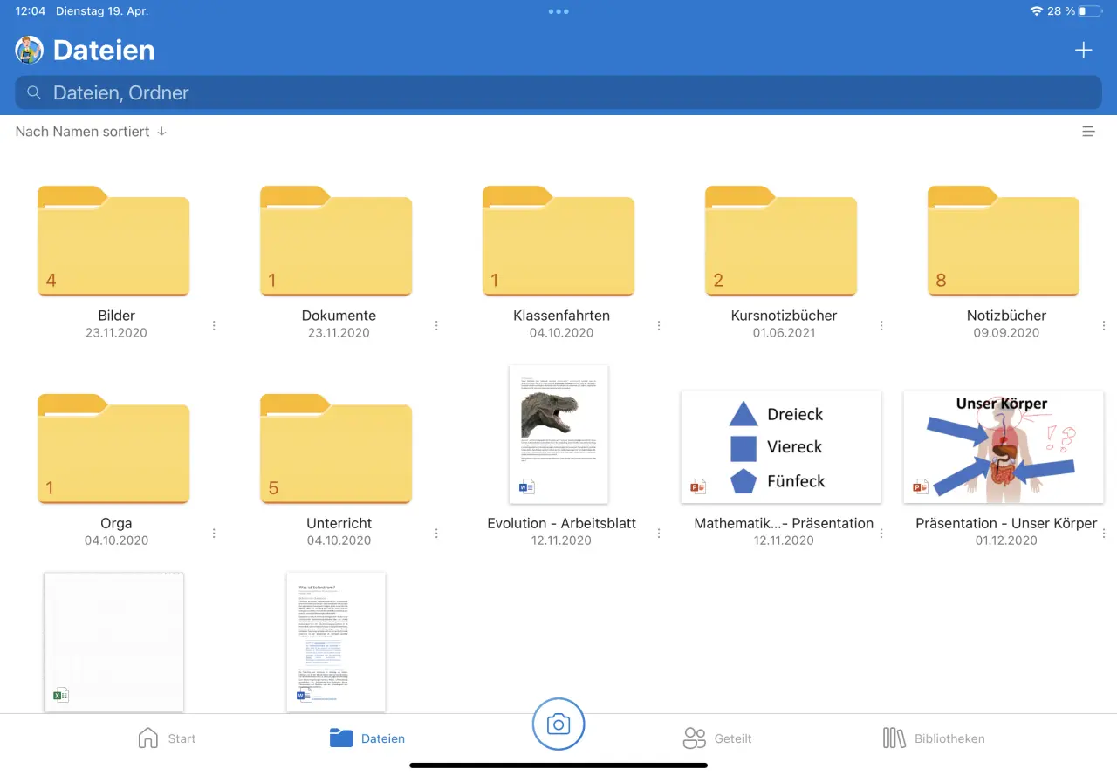The width and height of the screenshot is (1117, 775).
Task: Open the Unterricht folder
Action: tap(336, 449)
